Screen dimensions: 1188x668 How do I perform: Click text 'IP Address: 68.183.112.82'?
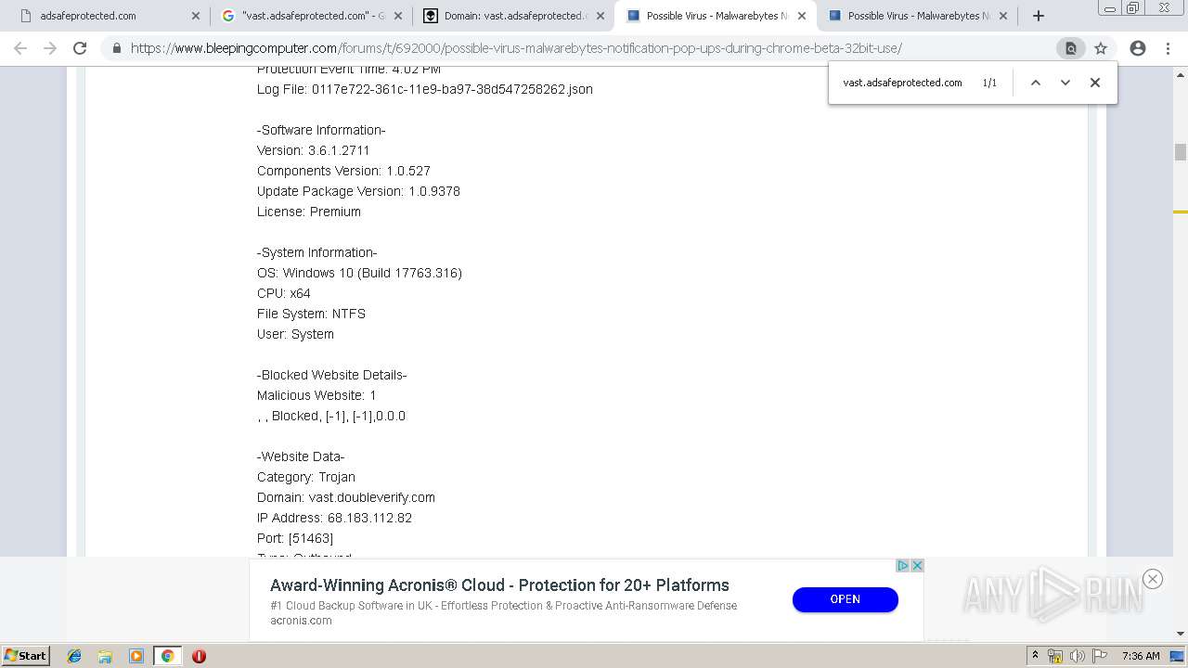[x=334, y=518]
